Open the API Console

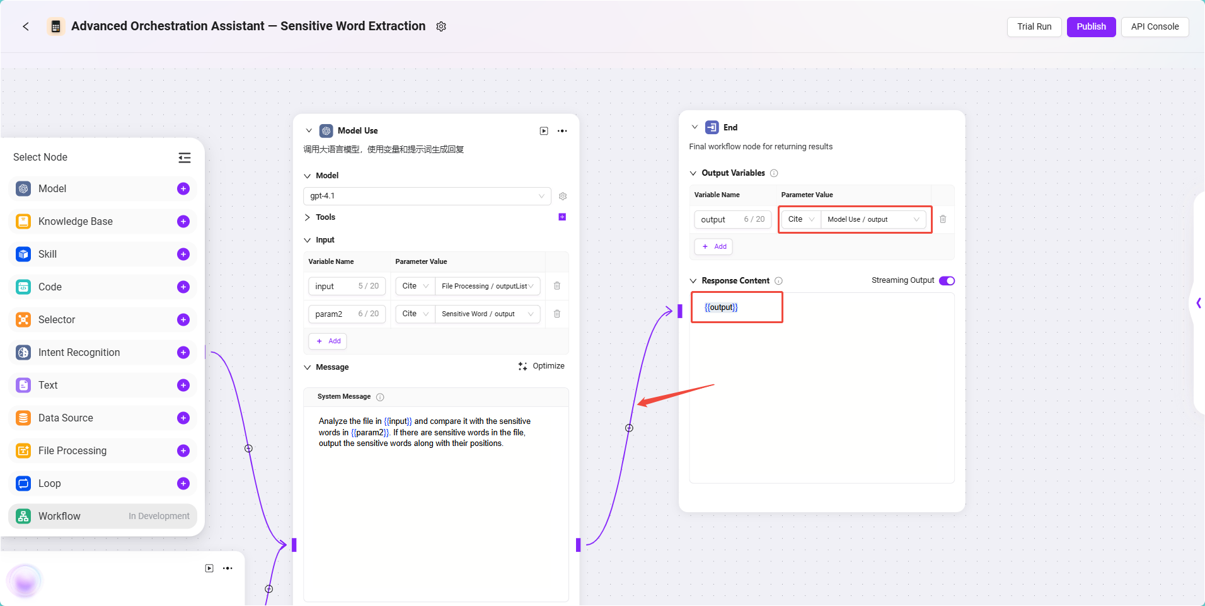[x=1155, y=26]
